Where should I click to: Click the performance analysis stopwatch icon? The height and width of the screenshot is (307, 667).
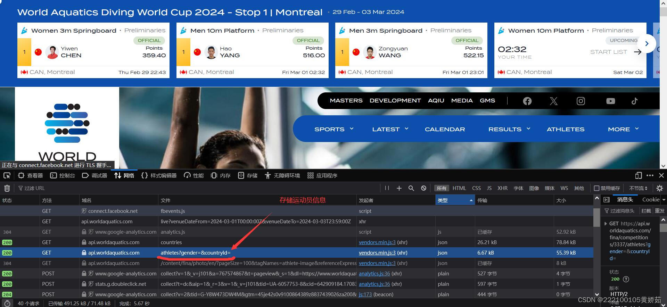(7, 303)
